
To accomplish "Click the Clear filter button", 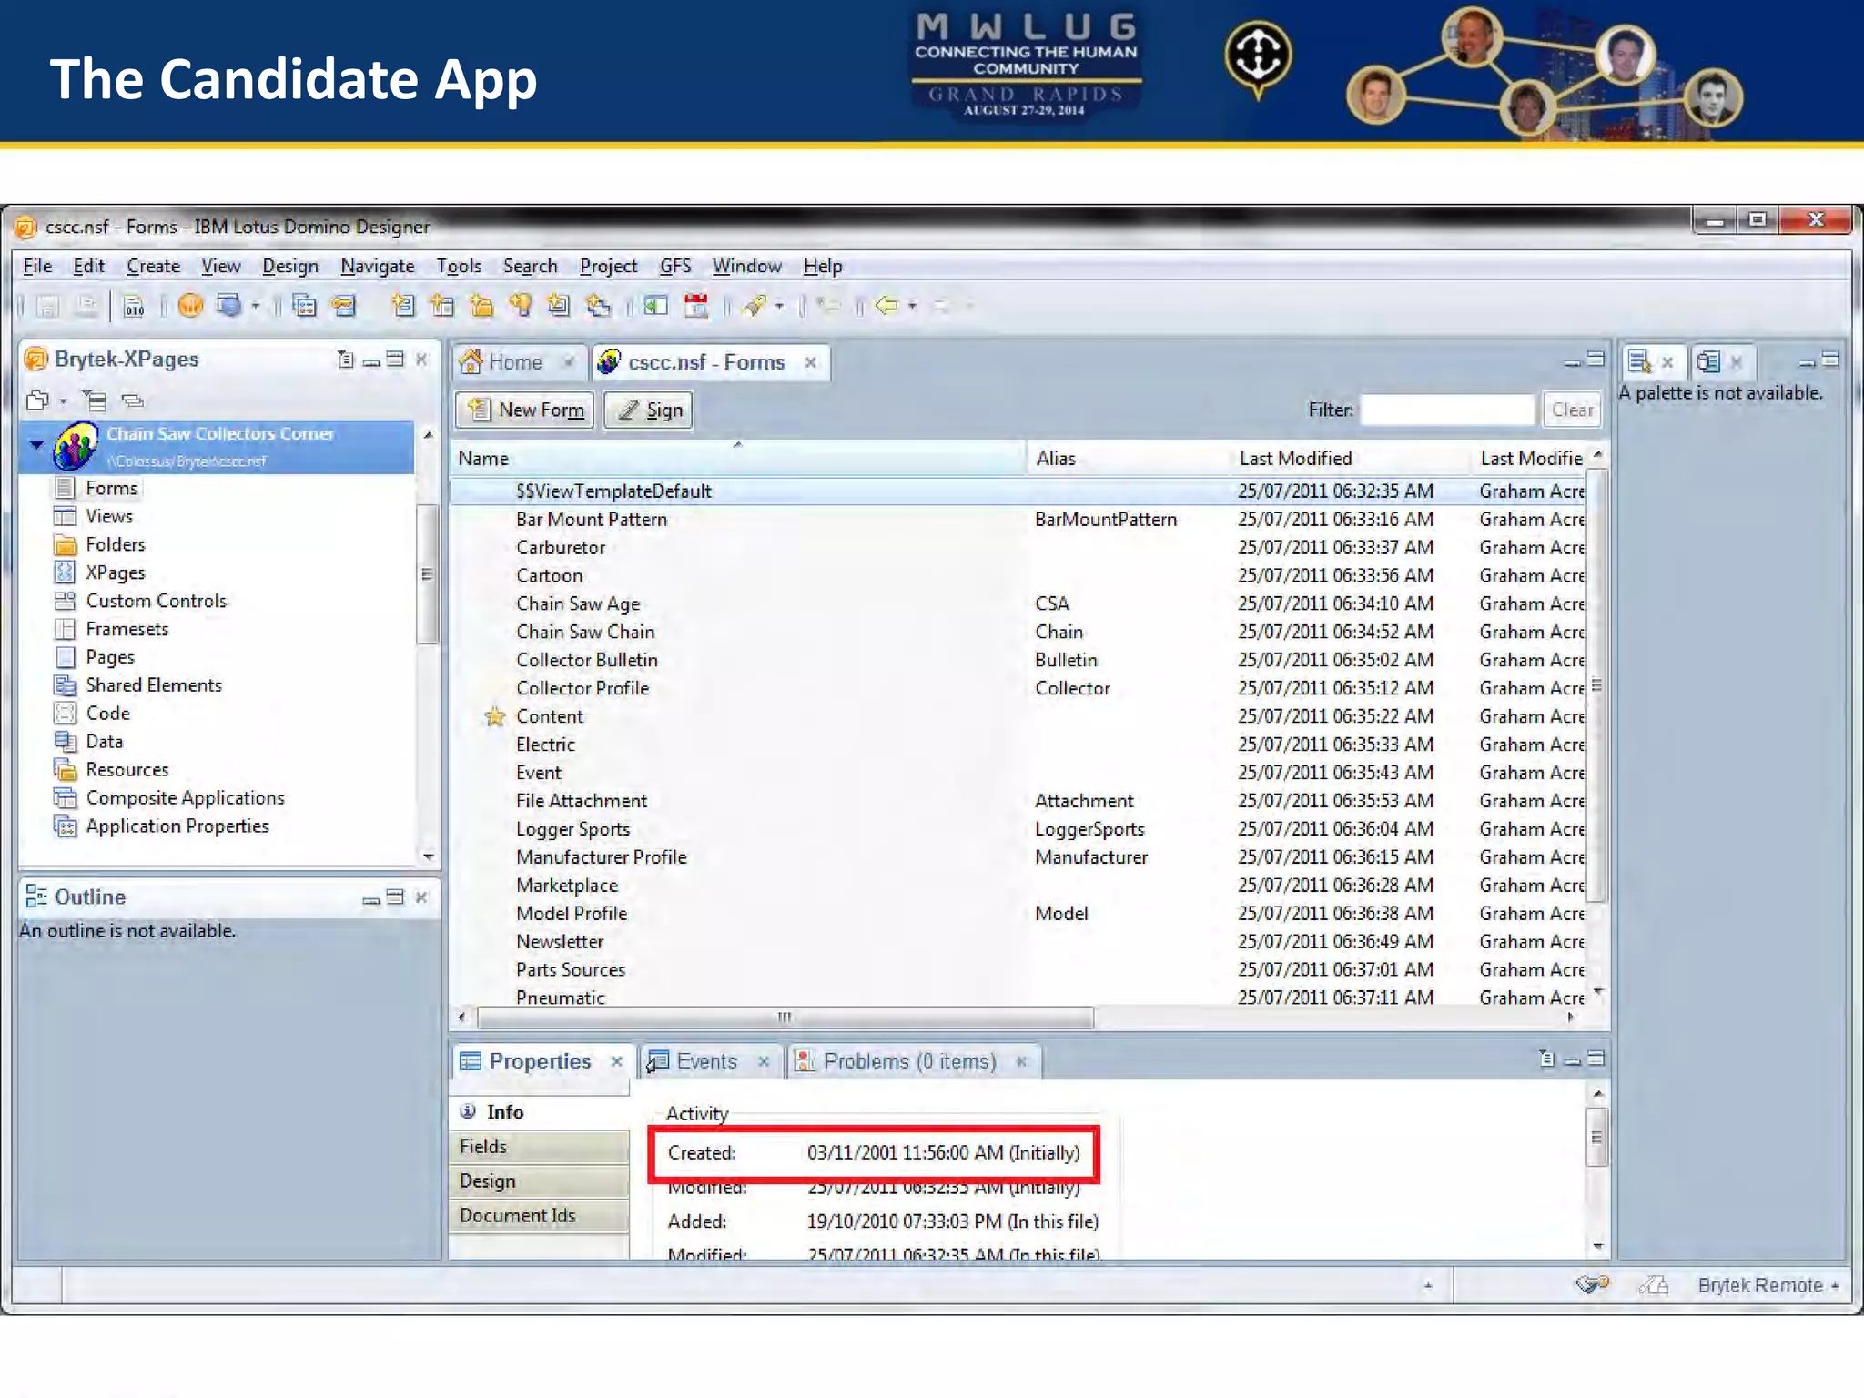I will click(1572, 410).
